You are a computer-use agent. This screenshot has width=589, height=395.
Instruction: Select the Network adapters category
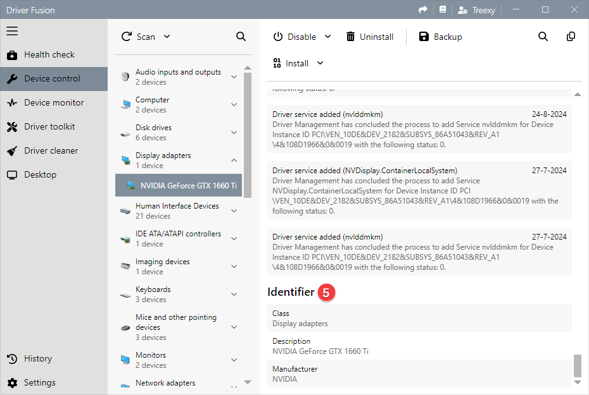click(x=179, y=384)
